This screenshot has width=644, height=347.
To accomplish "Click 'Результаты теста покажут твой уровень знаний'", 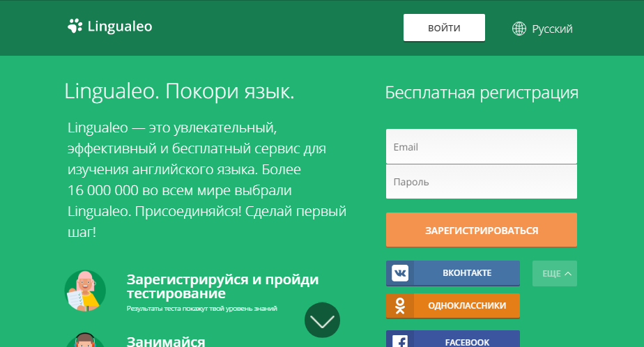I will pyautogui.click(x=201, y=309).
